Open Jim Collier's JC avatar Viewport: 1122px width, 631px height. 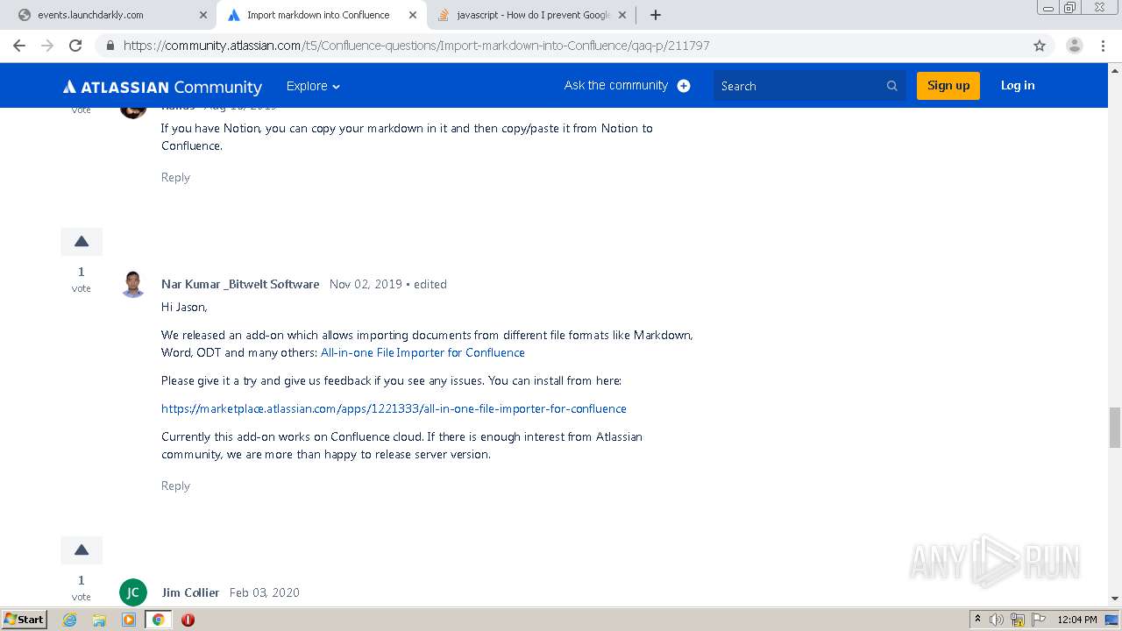tap(133, 592)
